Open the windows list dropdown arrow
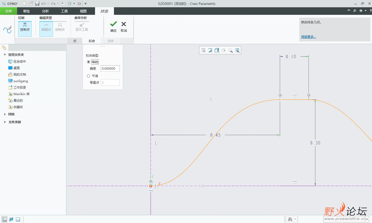The width and height of the screenshot is (372, 223). [x=74, y=4]
